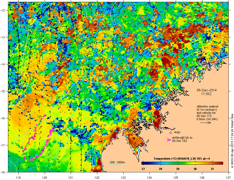The image size is (234, 180).
Task: Click latitude axis label -18
Action: click(x=3, y=172)
